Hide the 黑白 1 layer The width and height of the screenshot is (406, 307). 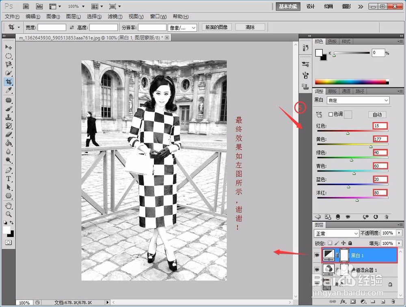[317, 255]
